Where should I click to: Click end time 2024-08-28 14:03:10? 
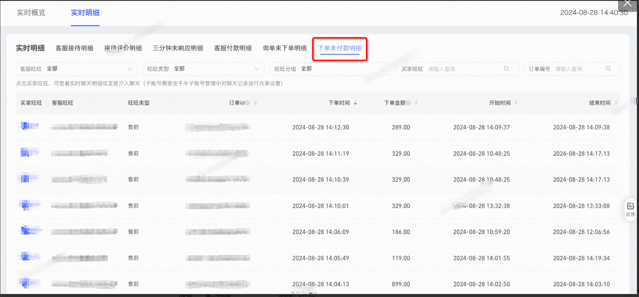tap(582, 284)
